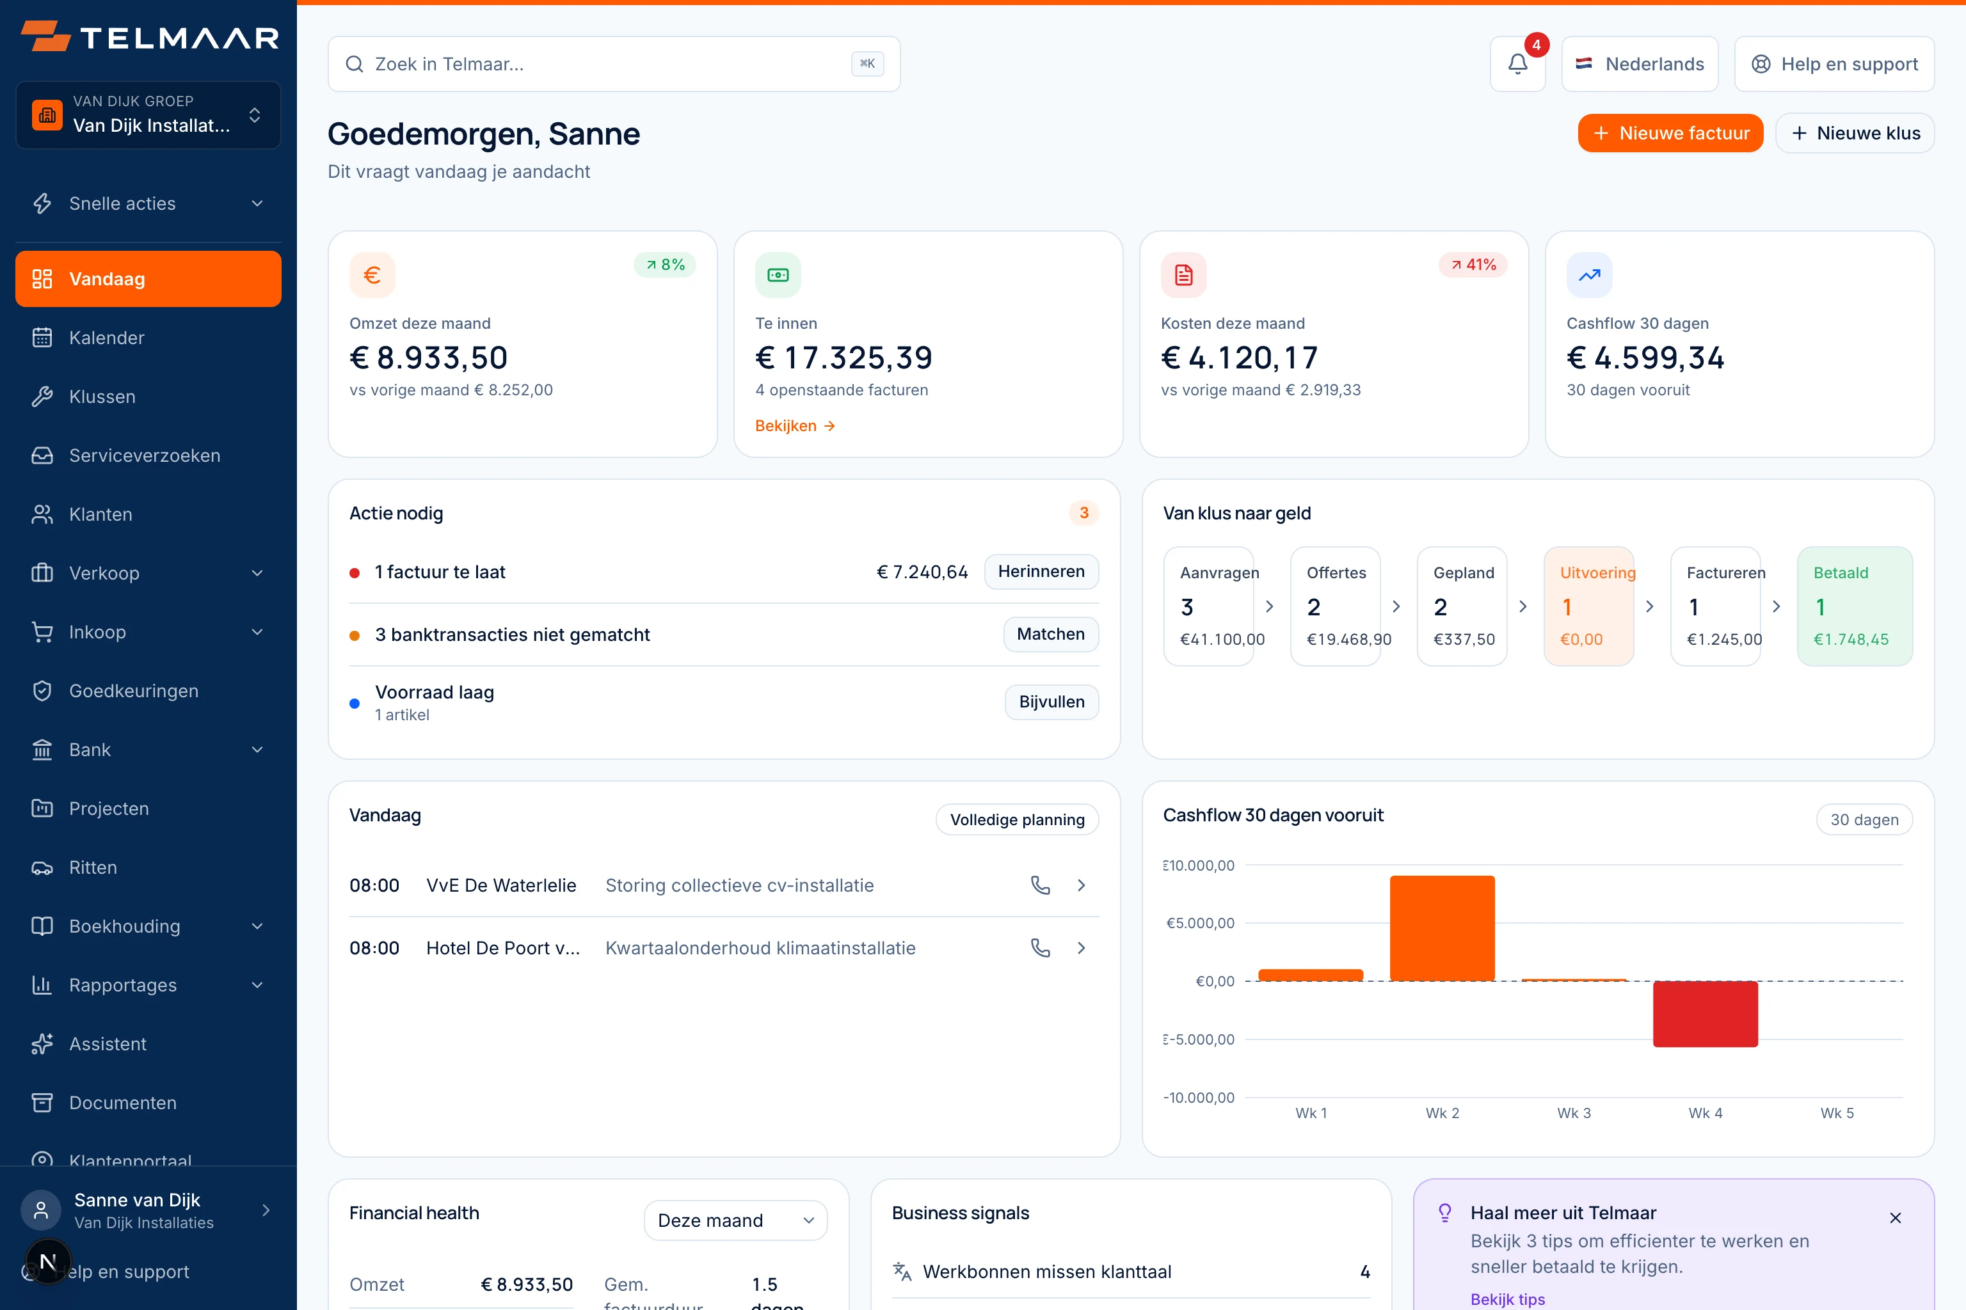Open Kalender in the sidebar
Viewport: 1966px width, 1310px height.
[x=148, y=338]
